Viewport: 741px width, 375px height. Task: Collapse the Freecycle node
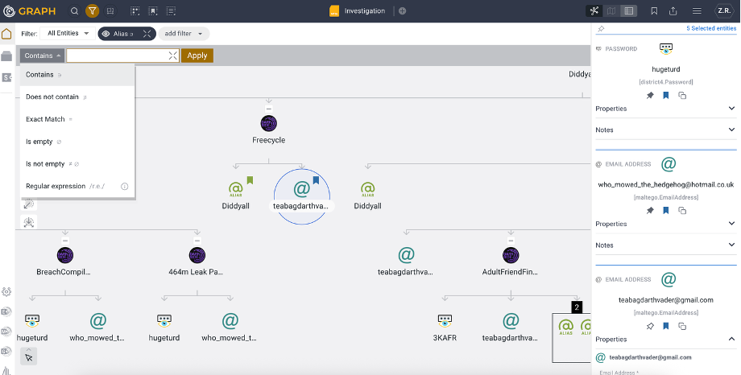[268, 109]
